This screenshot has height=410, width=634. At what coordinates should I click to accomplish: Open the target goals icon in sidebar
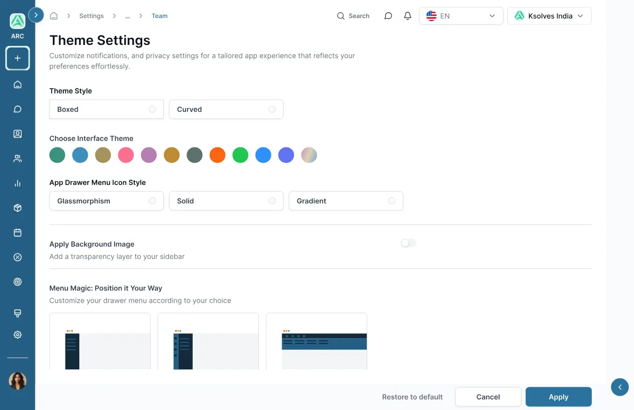tap(17, 282)
